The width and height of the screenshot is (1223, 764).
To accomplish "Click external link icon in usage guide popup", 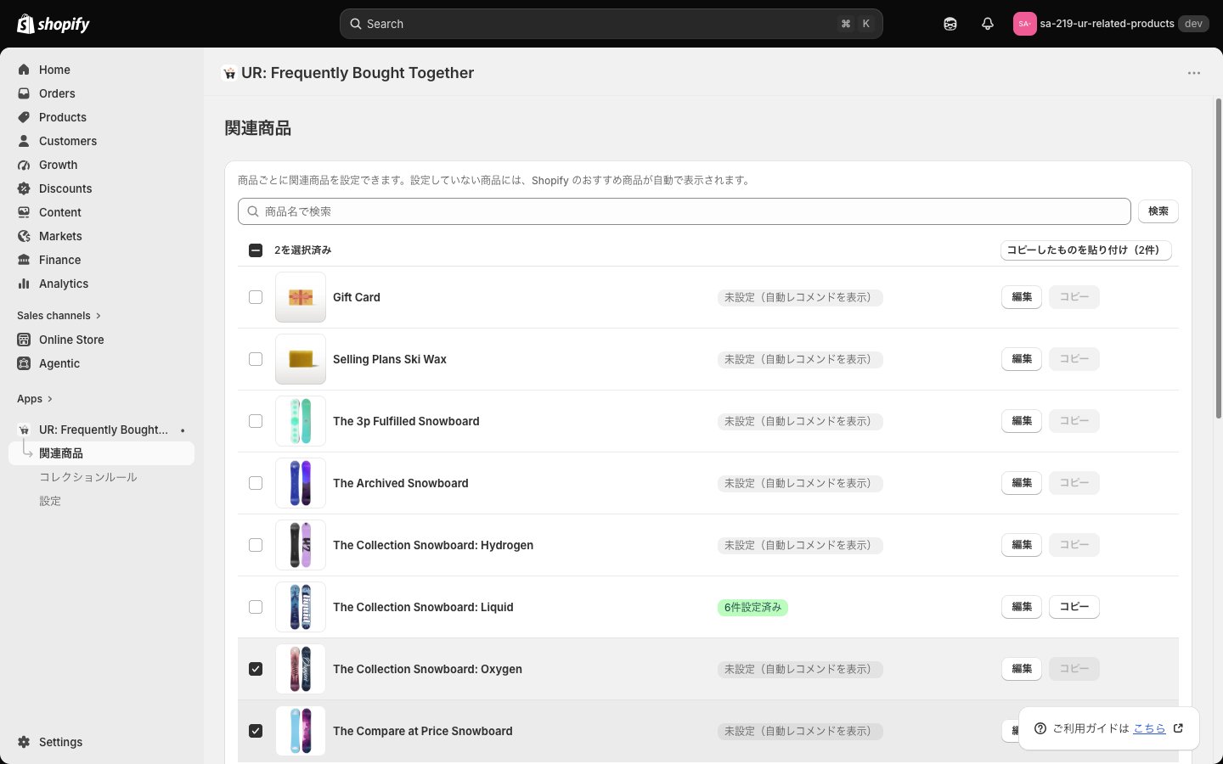I will 1178,728.
